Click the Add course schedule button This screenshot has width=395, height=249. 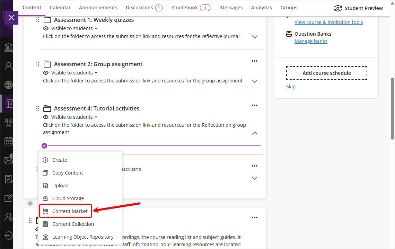[326, 73]
